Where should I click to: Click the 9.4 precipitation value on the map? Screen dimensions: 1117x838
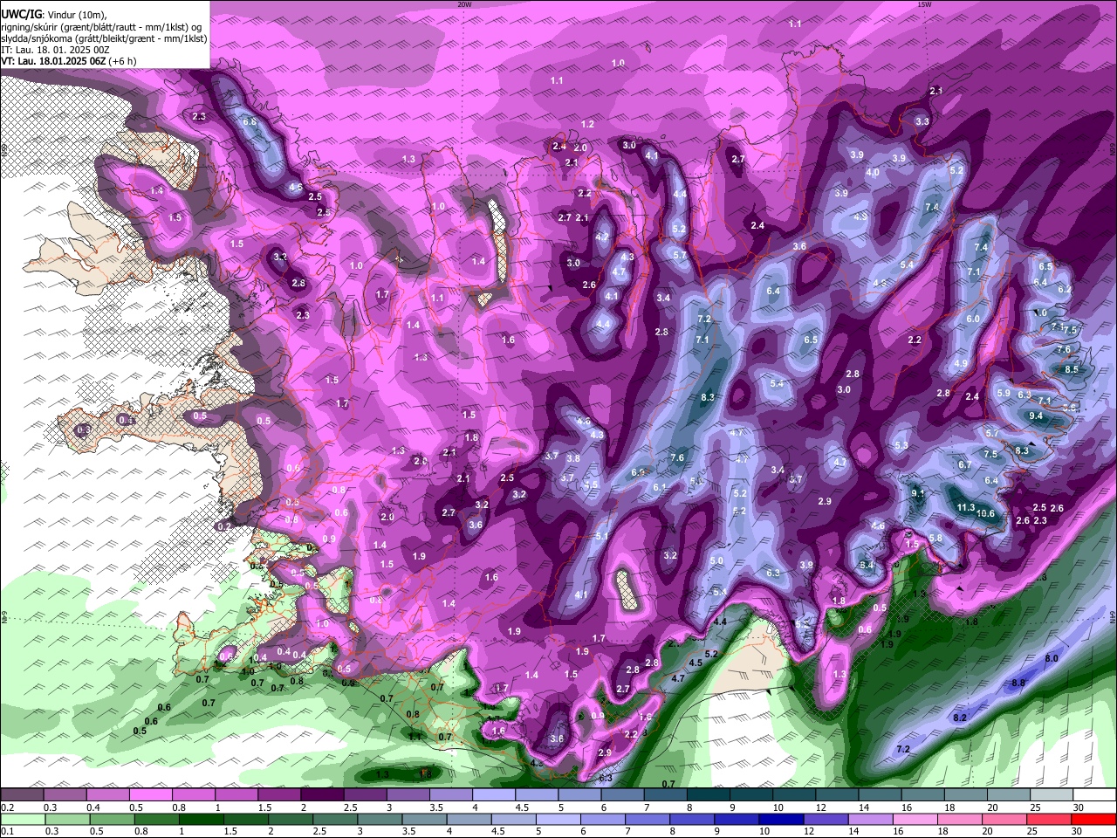coord(1036,416)
